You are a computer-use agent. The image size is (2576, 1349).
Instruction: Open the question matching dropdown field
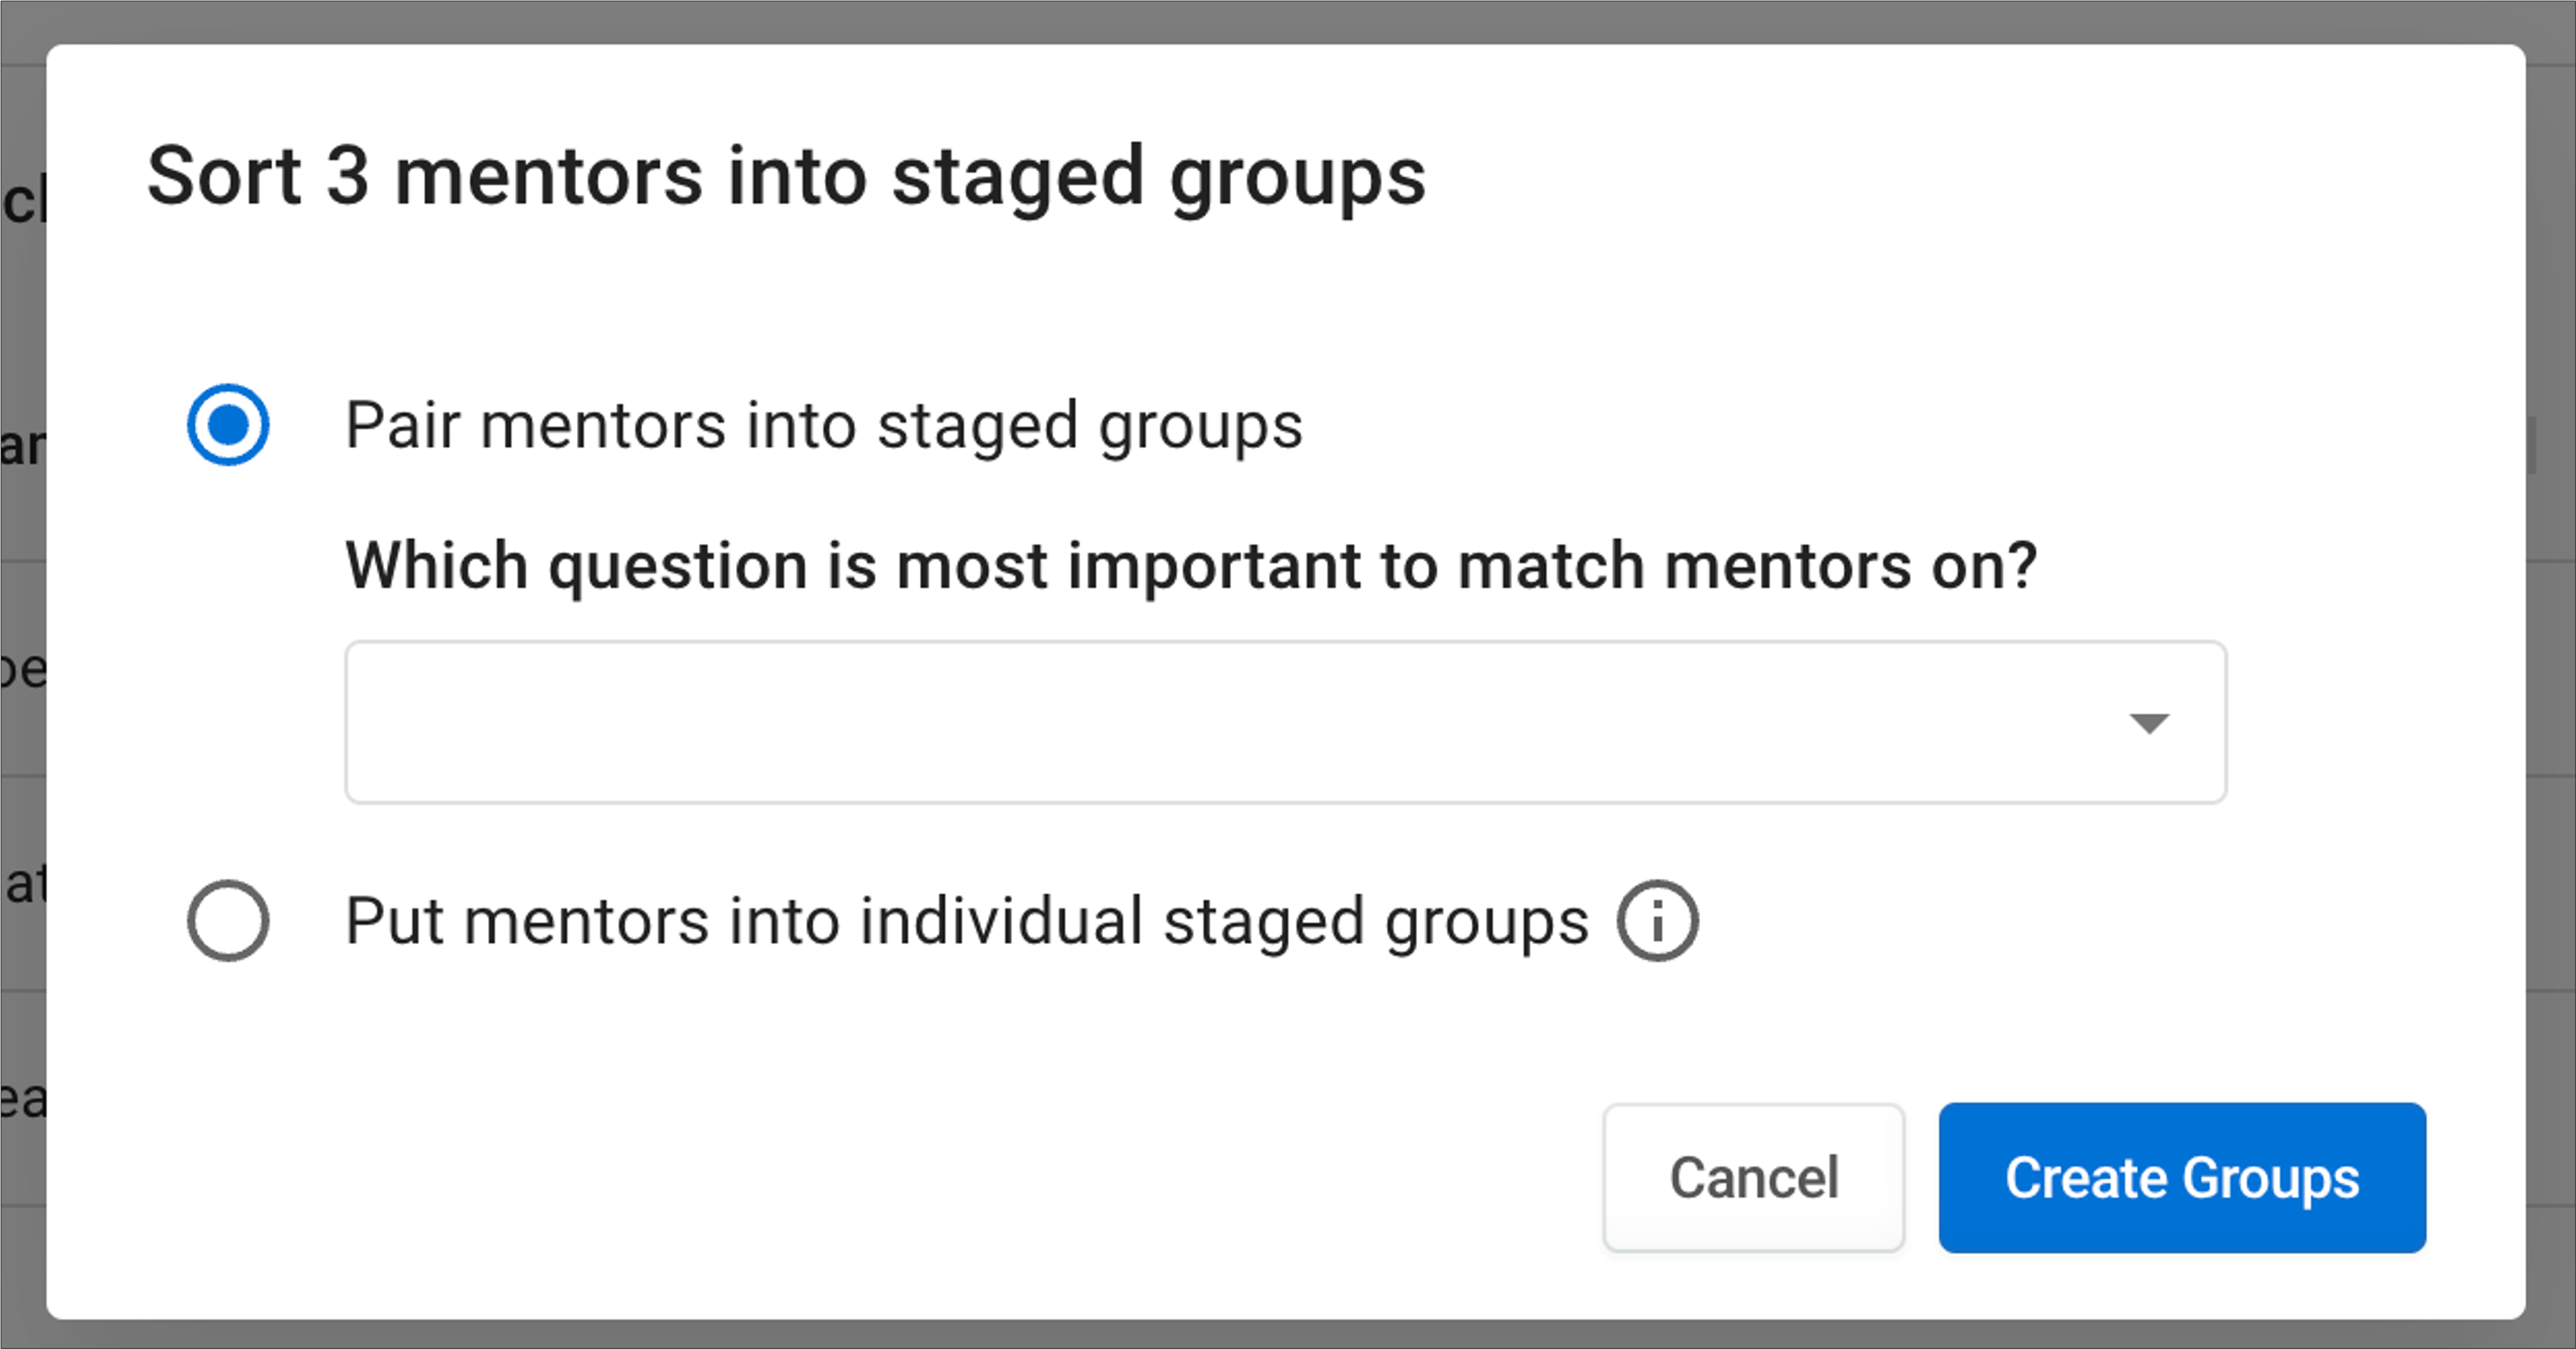pos(1286,722)
